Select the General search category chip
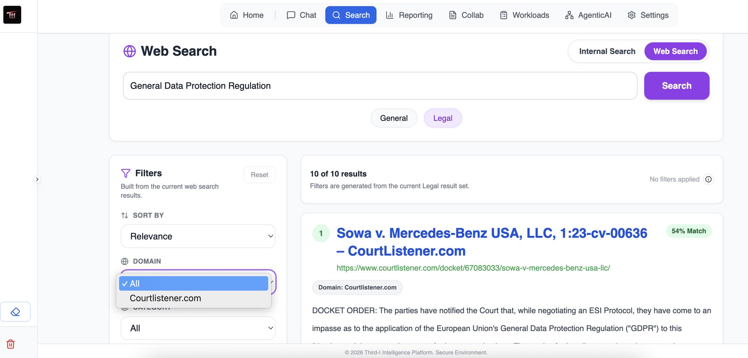Viewport: 748px width, 358px height. click(x=394, y=118)
